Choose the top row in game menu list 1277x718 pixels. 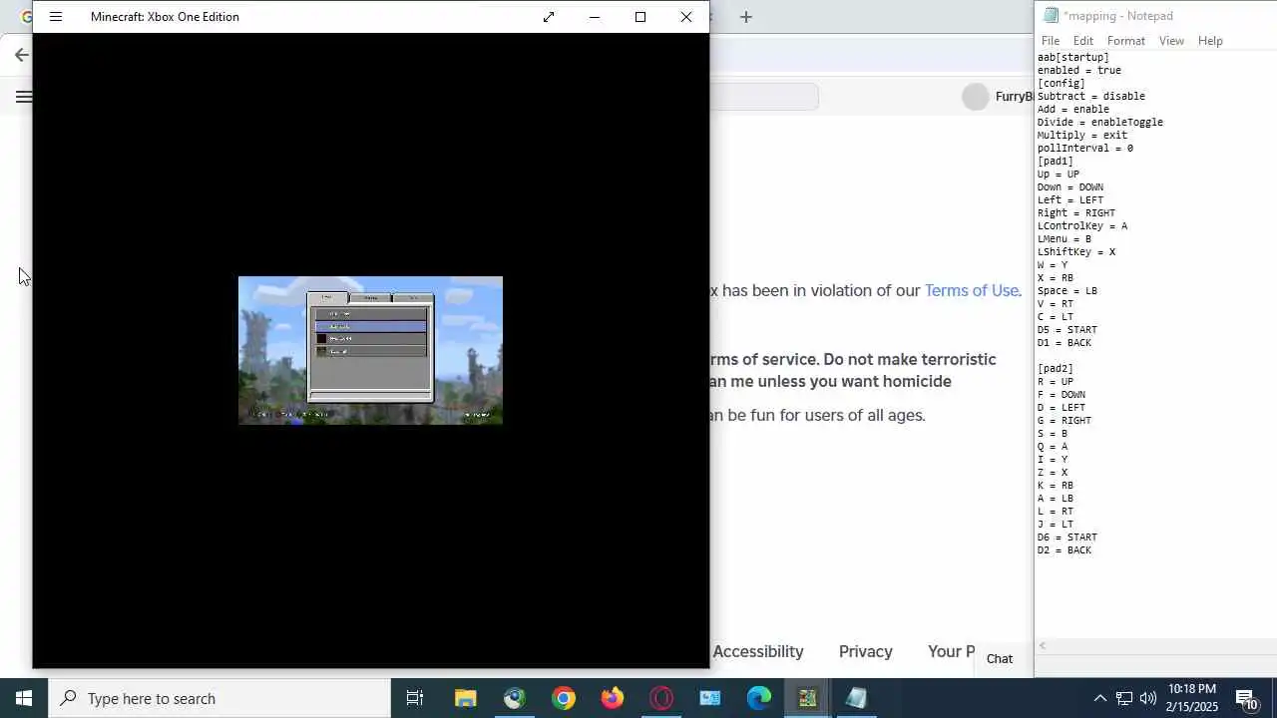tap(370, 313)
